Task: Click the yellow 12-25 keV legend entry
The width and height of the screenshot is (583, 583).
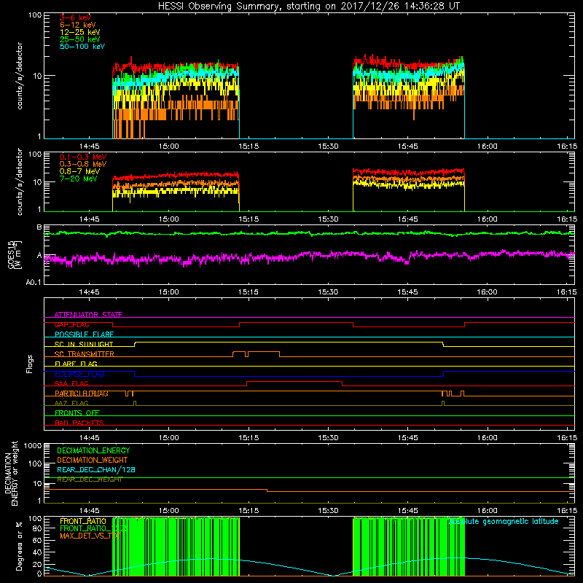Action: click(x=80, y=32)
